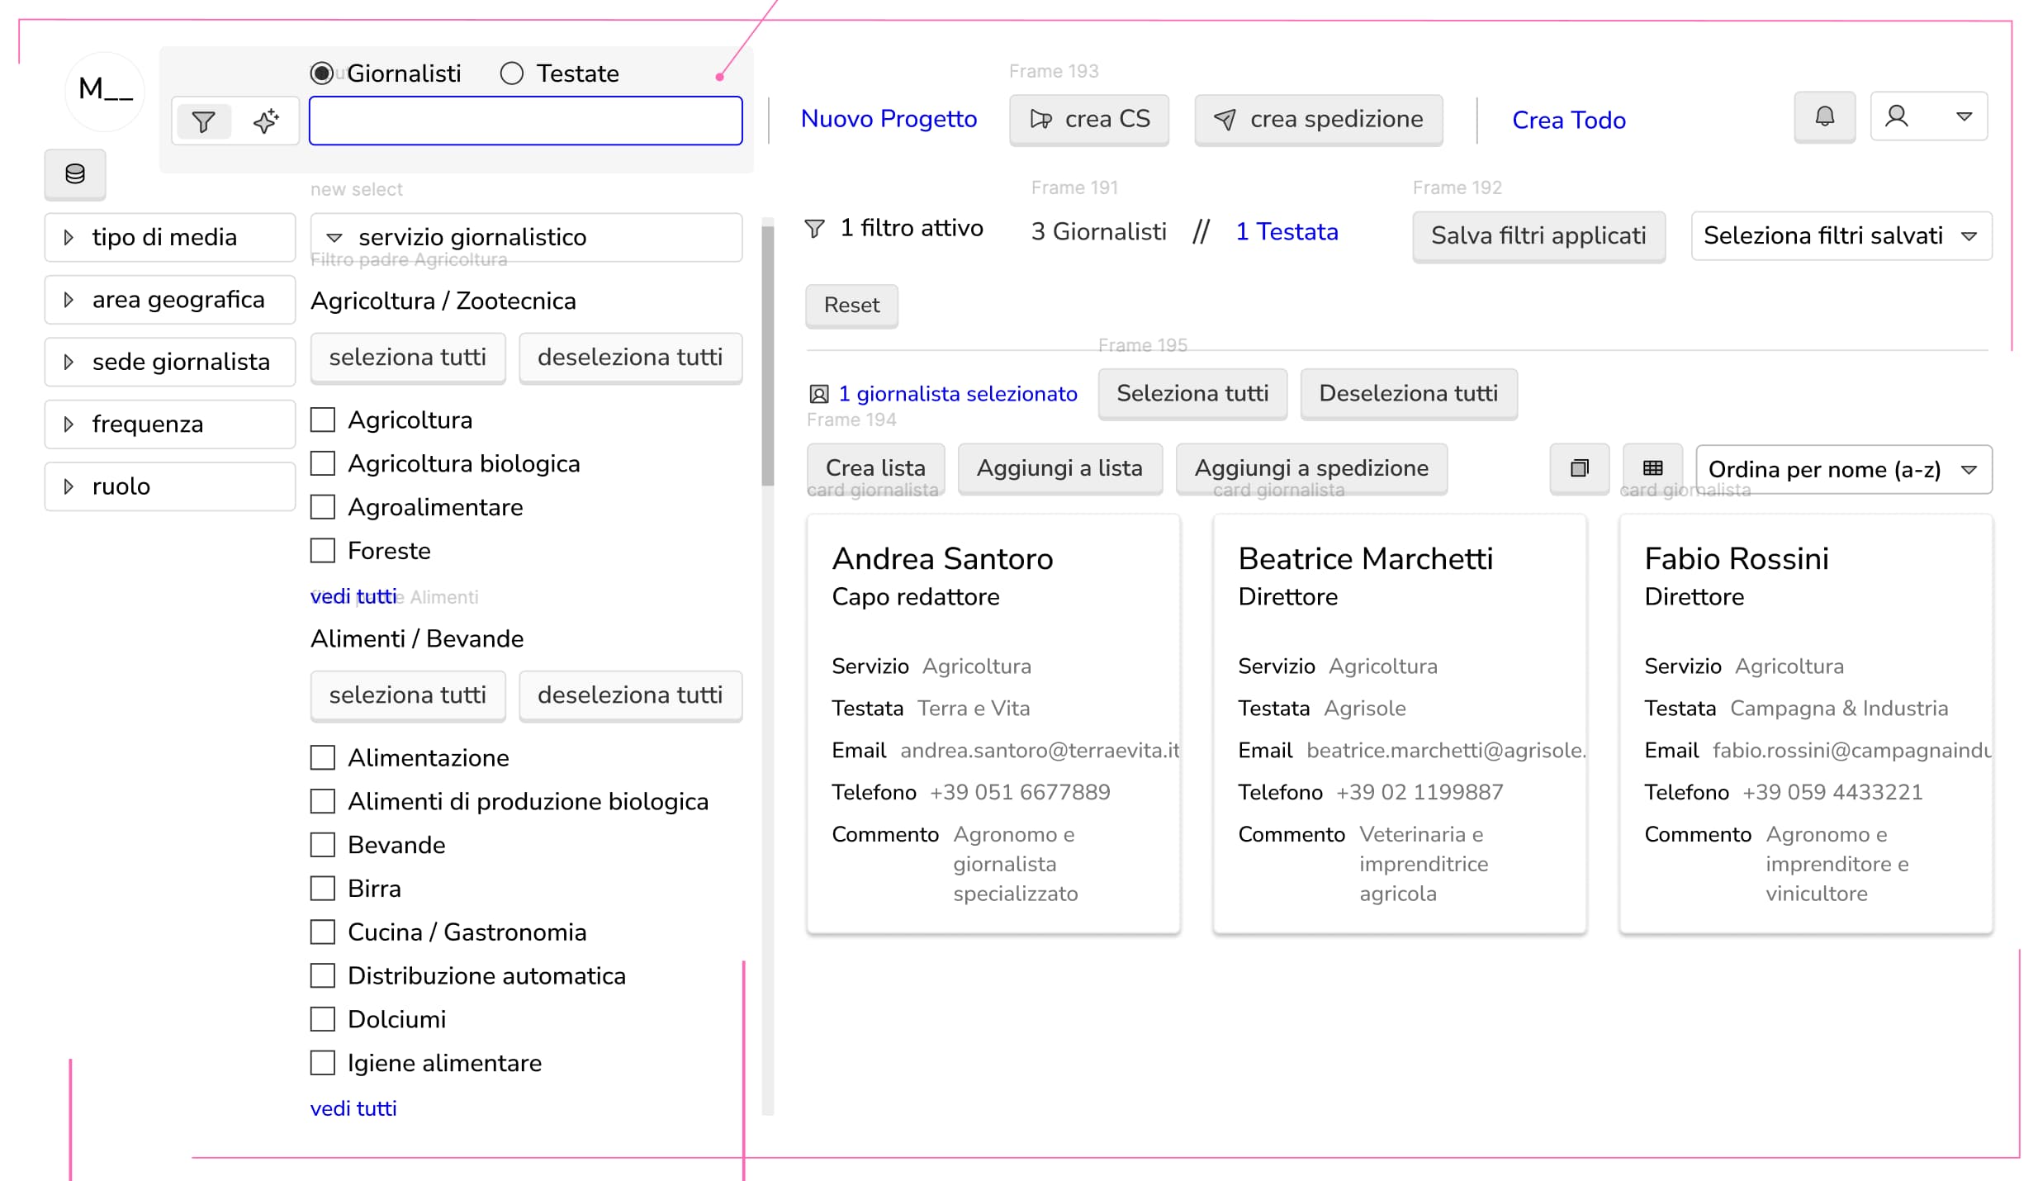Check the Agricoltura checkbox
The image size is (2038, 1181).
323,420
